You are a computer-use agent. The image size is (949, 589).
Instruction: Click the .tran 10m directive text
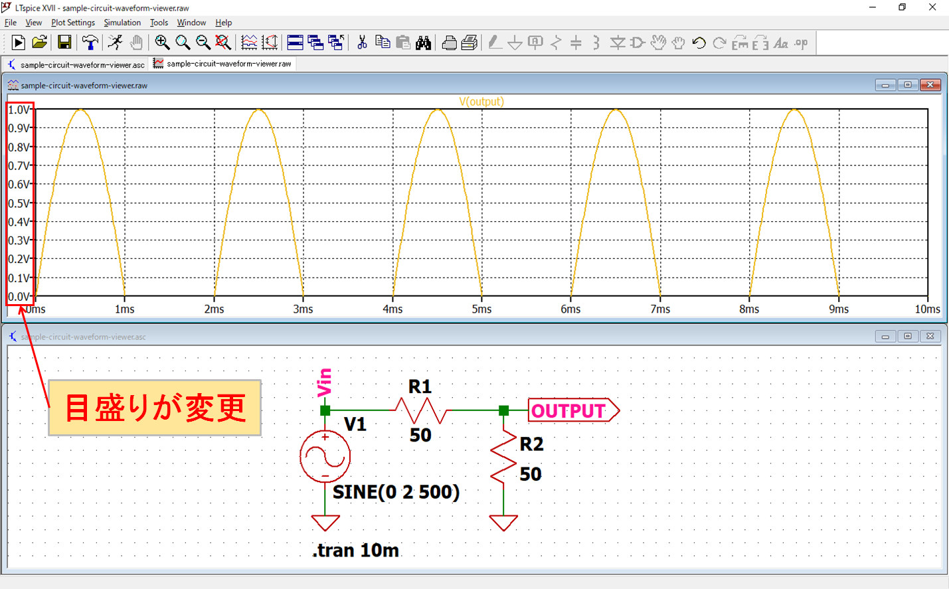coord(356,550)
